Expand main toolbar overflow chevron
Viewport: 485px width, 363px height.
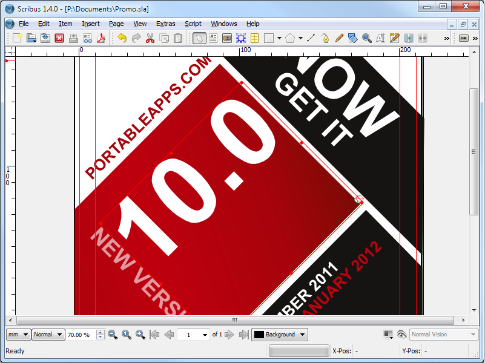pos(447,38)
